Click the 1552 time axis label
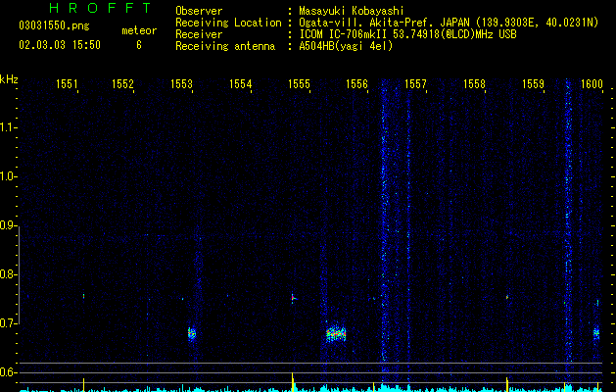 (123, 84)
